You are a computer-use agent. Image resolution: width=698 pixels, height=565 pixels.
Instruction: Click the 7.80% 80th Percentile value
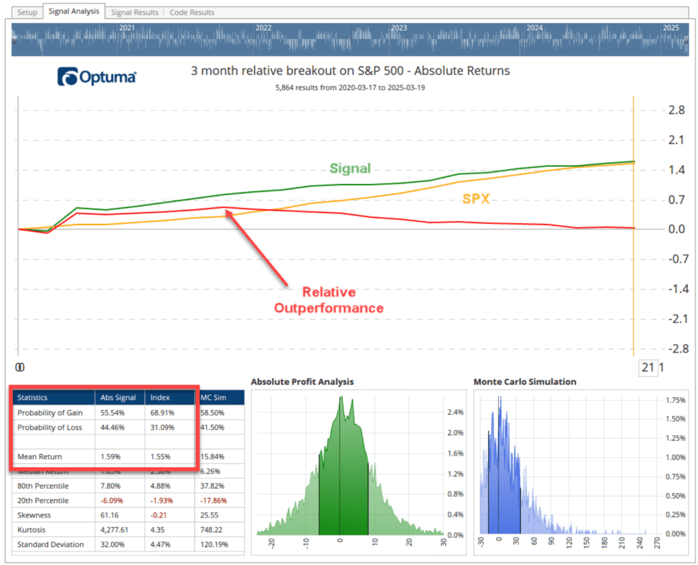[110, 486]
